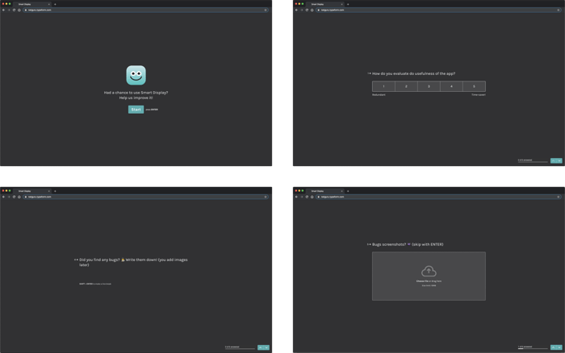Click progress bar on the bugs screenshots page
The height and width of the screenshot is (353, 565).
click(533, 348)
